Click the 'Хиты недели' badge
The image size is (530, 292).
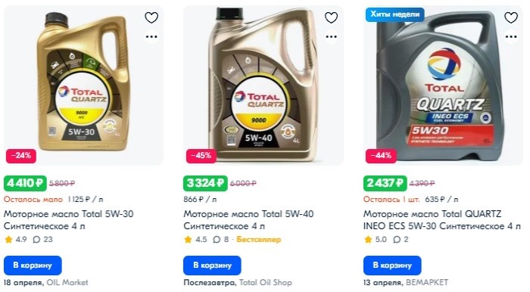click(394, 14)
